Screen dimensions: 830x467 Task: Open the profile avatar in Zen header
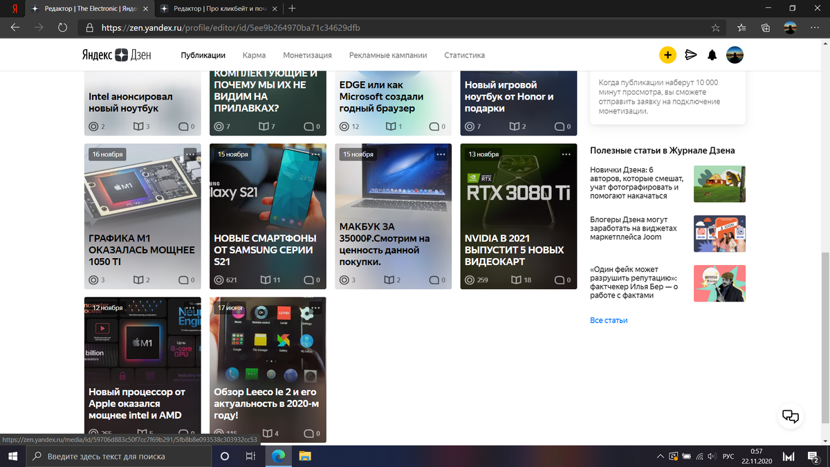tap(735, 55)
